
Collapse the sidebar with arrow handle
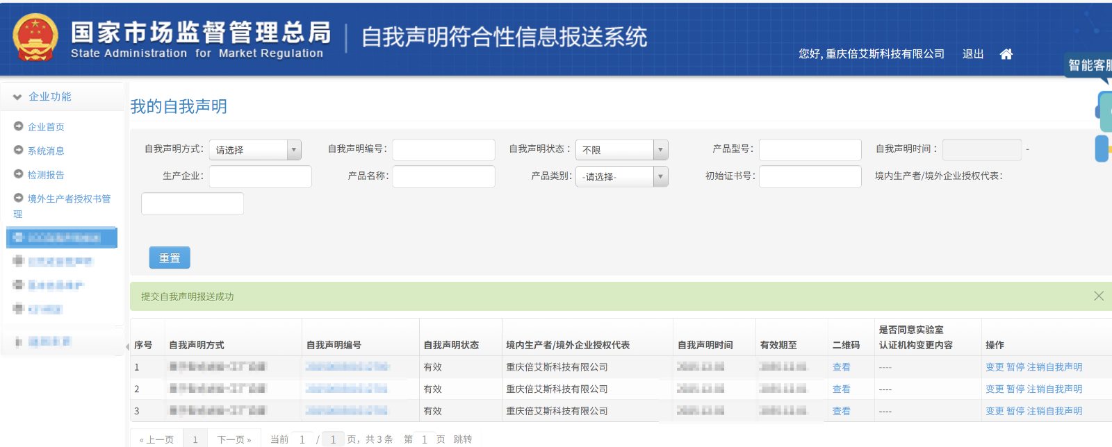point(127,346)
